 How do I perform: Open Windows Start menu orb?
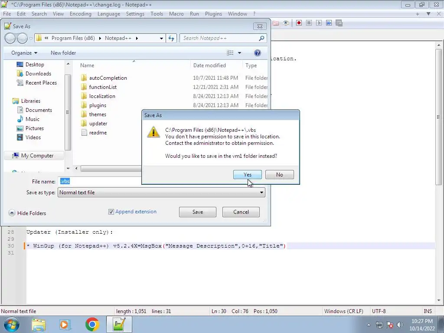[12, 324]
